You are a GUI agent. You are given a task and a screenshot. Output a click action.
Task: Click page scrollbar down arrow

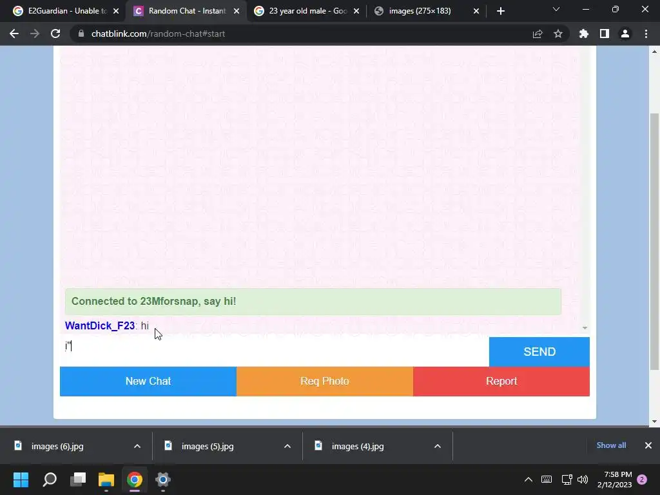654,422
